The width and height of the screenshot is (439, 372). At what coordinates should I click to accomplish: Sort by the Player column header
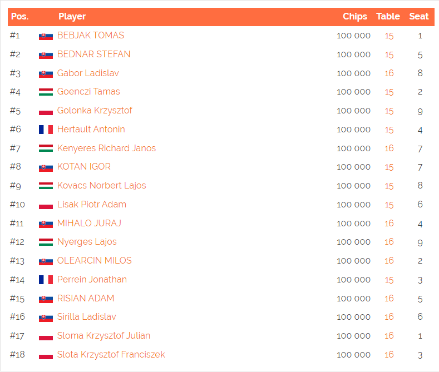[x=72, y=17]
